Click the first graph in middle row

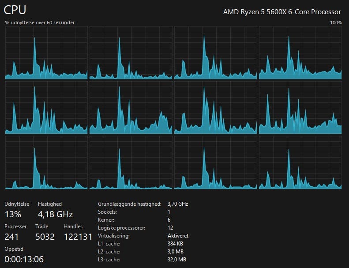click(x=46, y=108)
